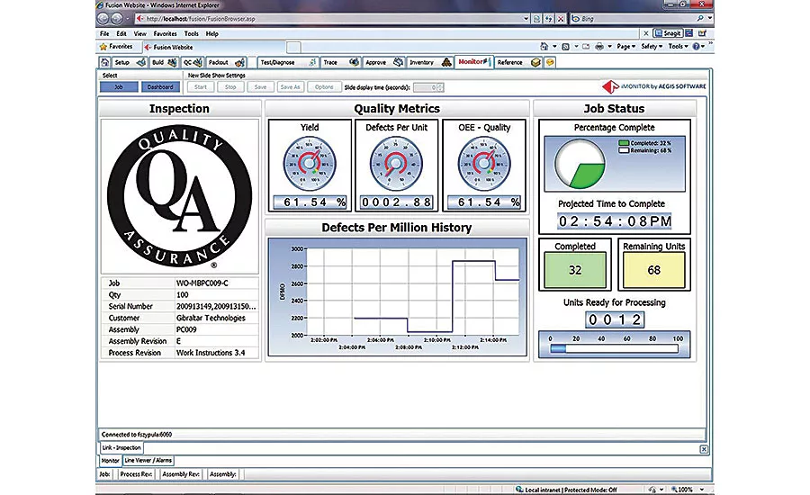Open the File menu
810x495 pixels.
point(104,33)
